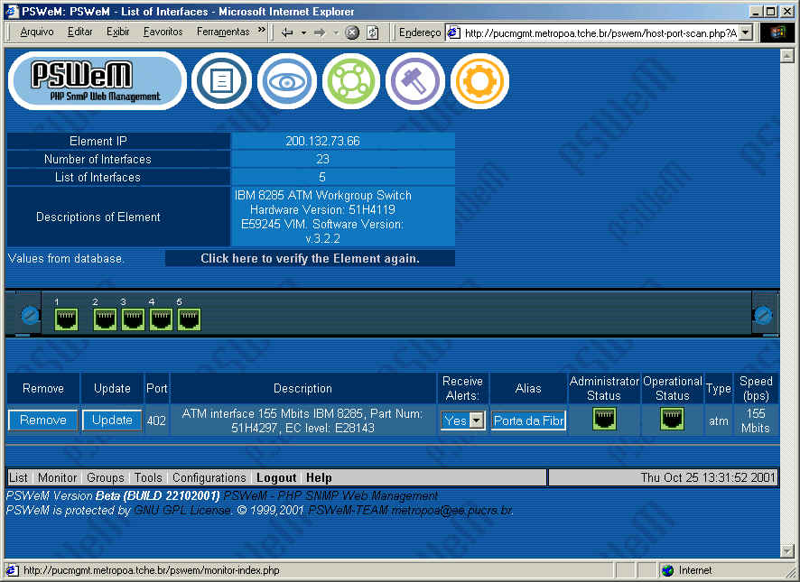The height and width of the screenshot is (582, 800).
Task: Click the PSWeM logo image
Action: point(96,80)
